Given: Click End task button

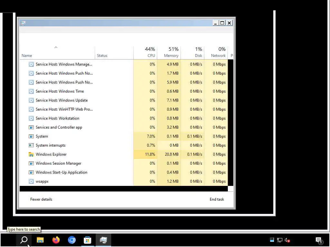Looking at the screenshot, I should click(217, 199).
